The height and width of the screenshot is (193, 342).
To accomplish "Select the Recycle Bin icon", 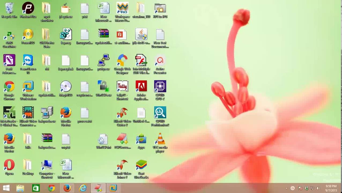I will [x=9, y=8].
